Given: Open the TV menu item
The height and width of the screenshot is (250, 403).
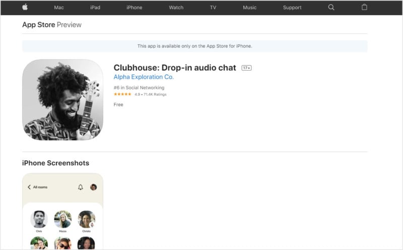Looking at the screenshot, I should pyautogui.click(x=213, y=8).
